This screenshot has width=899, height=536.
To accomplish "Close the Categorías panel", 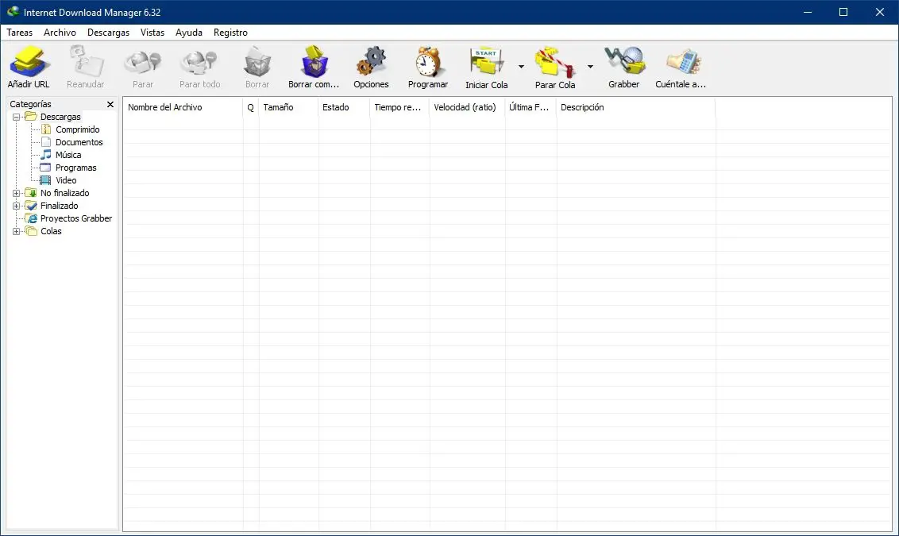I will [x=110, y=104].
